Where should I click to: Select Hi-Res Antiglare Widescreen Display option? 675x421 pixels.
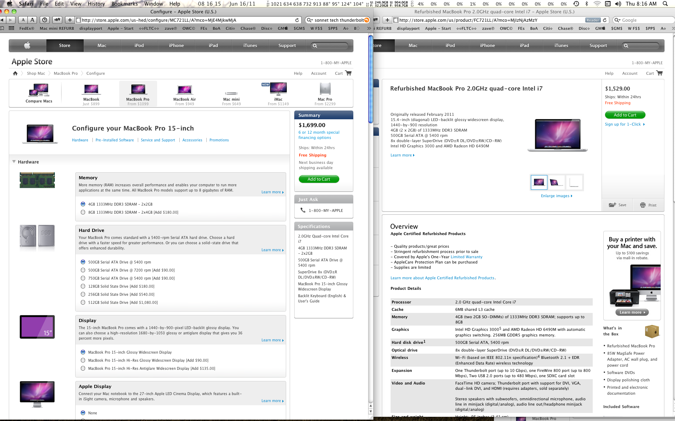[x=83, y=368]
